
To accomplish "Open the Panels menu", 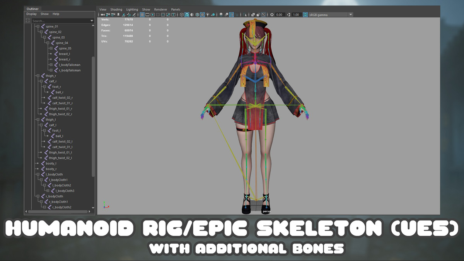I will pos(176,9).
